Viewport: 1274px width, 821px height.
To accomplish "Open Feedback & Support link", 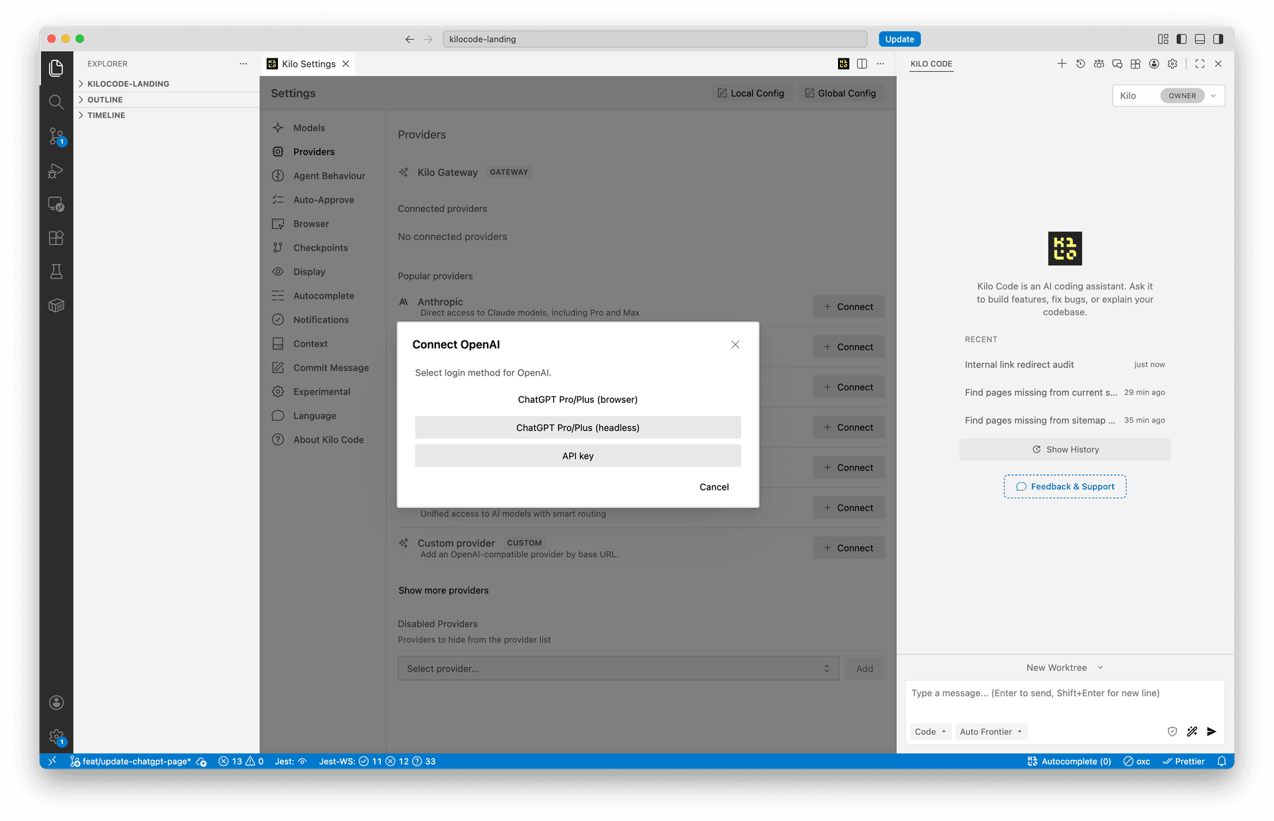I will tap(1064, 486).
